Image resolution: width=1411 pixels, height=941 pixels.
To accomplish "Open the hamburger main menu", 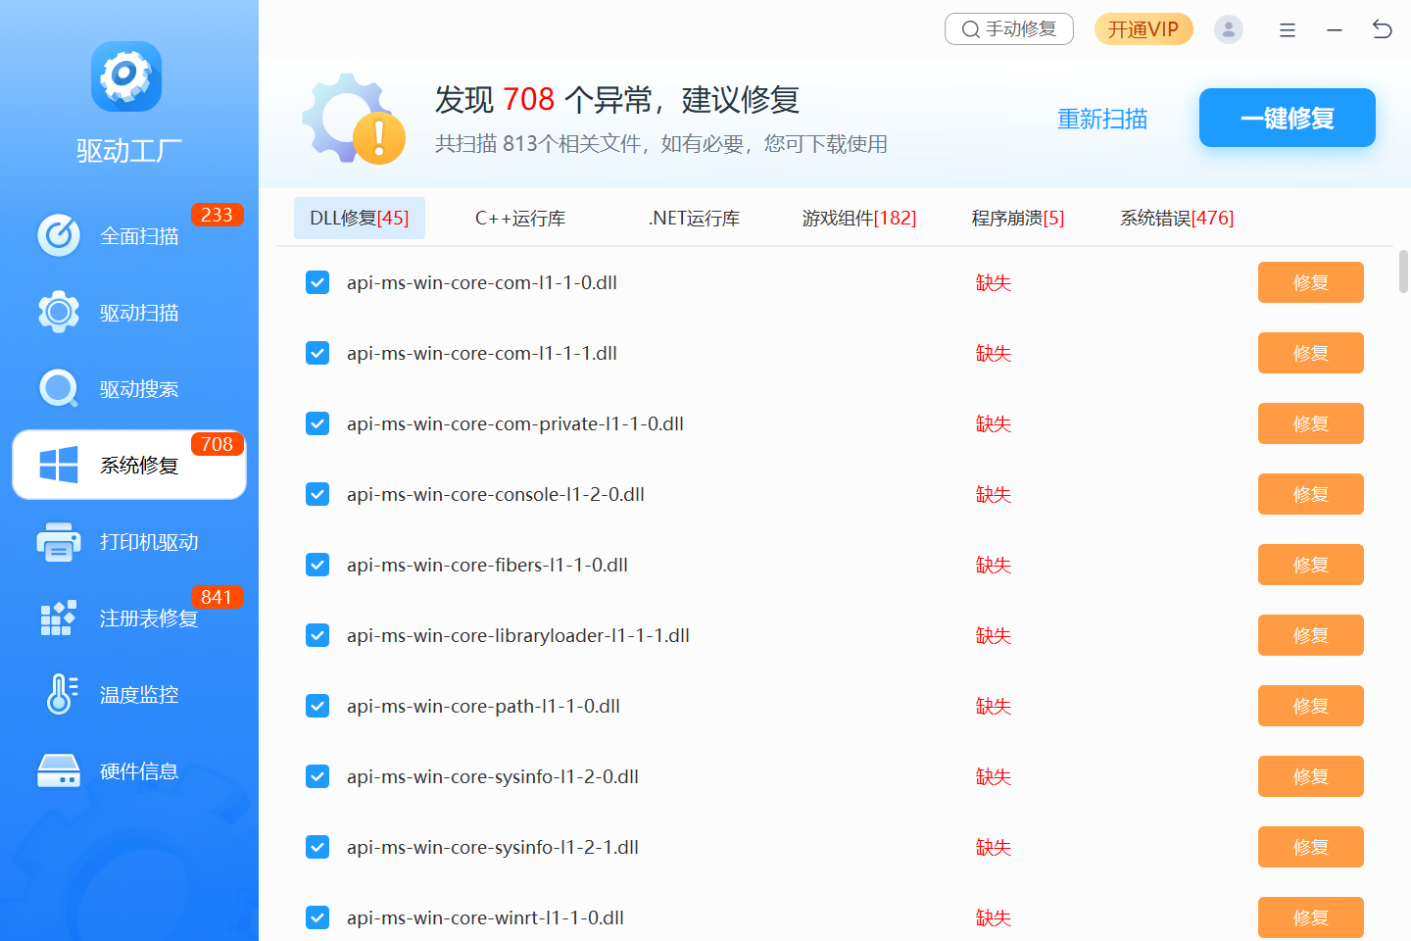I will [x=1288, y=30].
